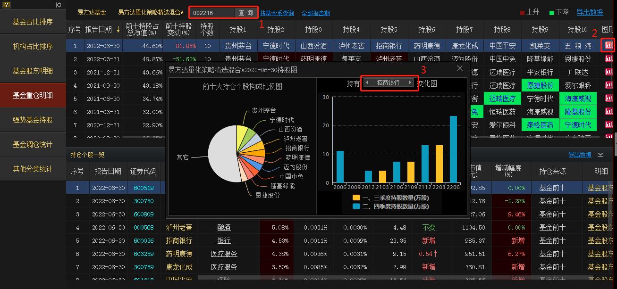The height and width of the screenshot is (289, 617).
Task: Click the sort arrow on 报告日期 column
Action: pyautogui.click(x=117, y=28)
